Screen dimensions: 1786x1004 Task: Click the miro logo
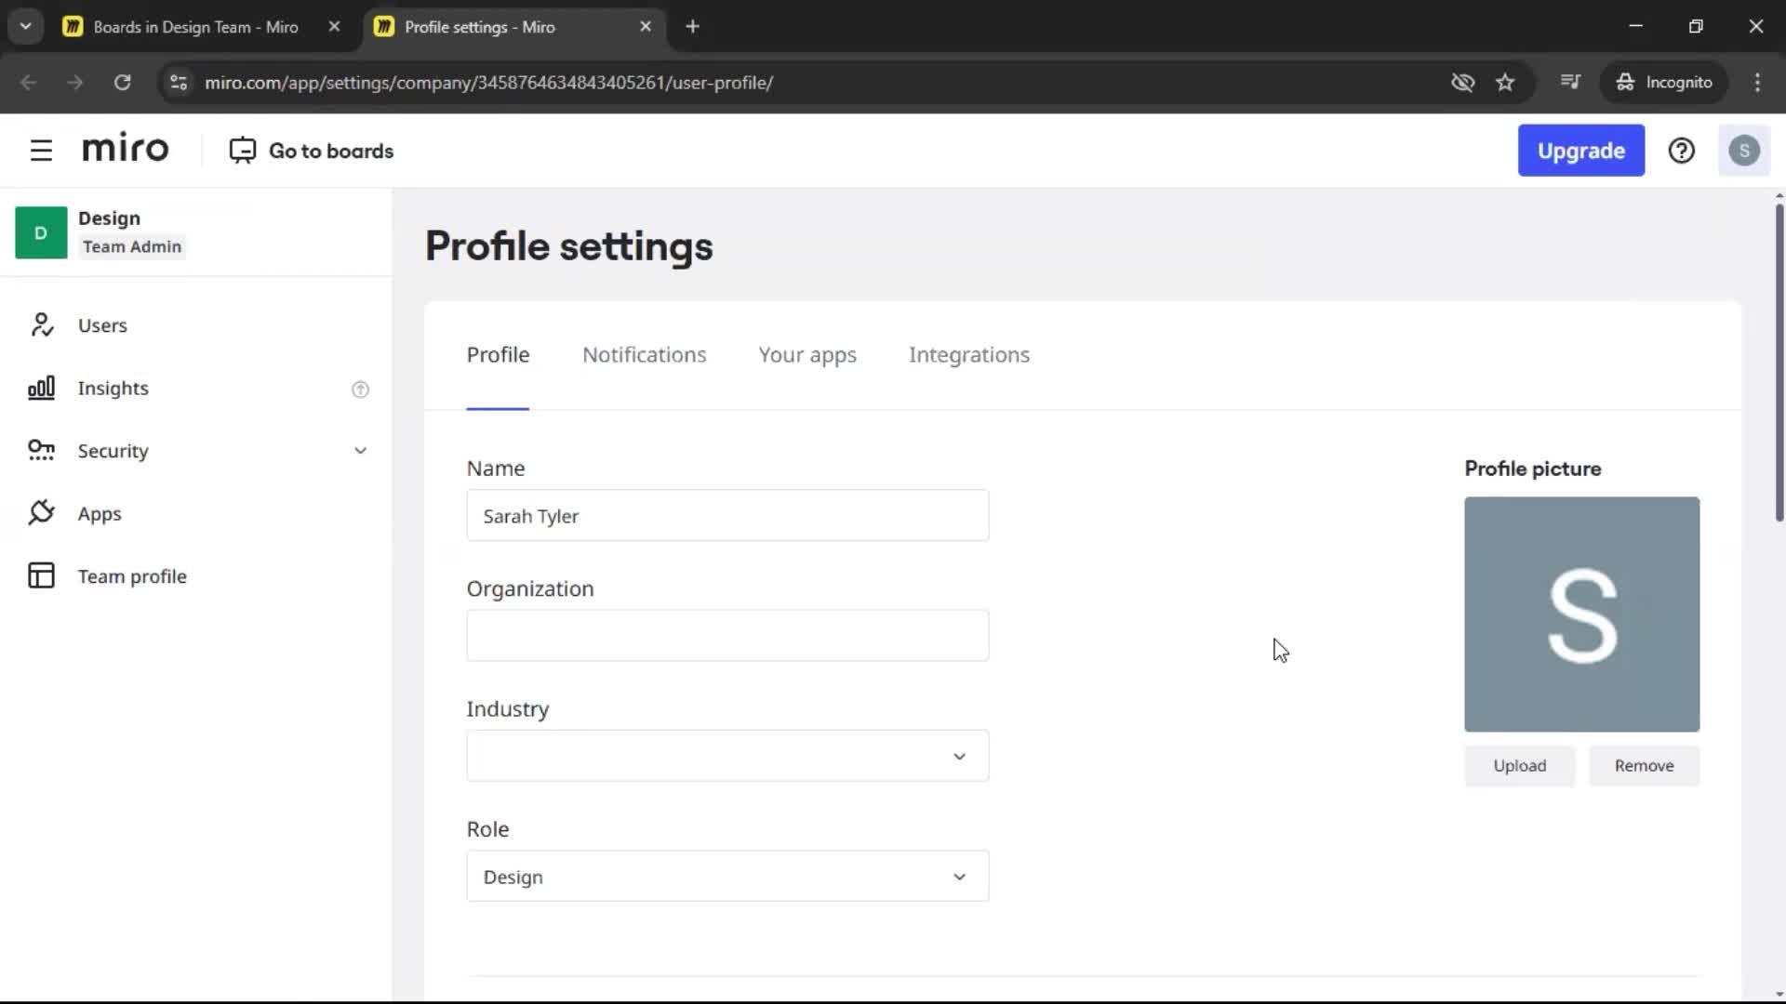126,149
